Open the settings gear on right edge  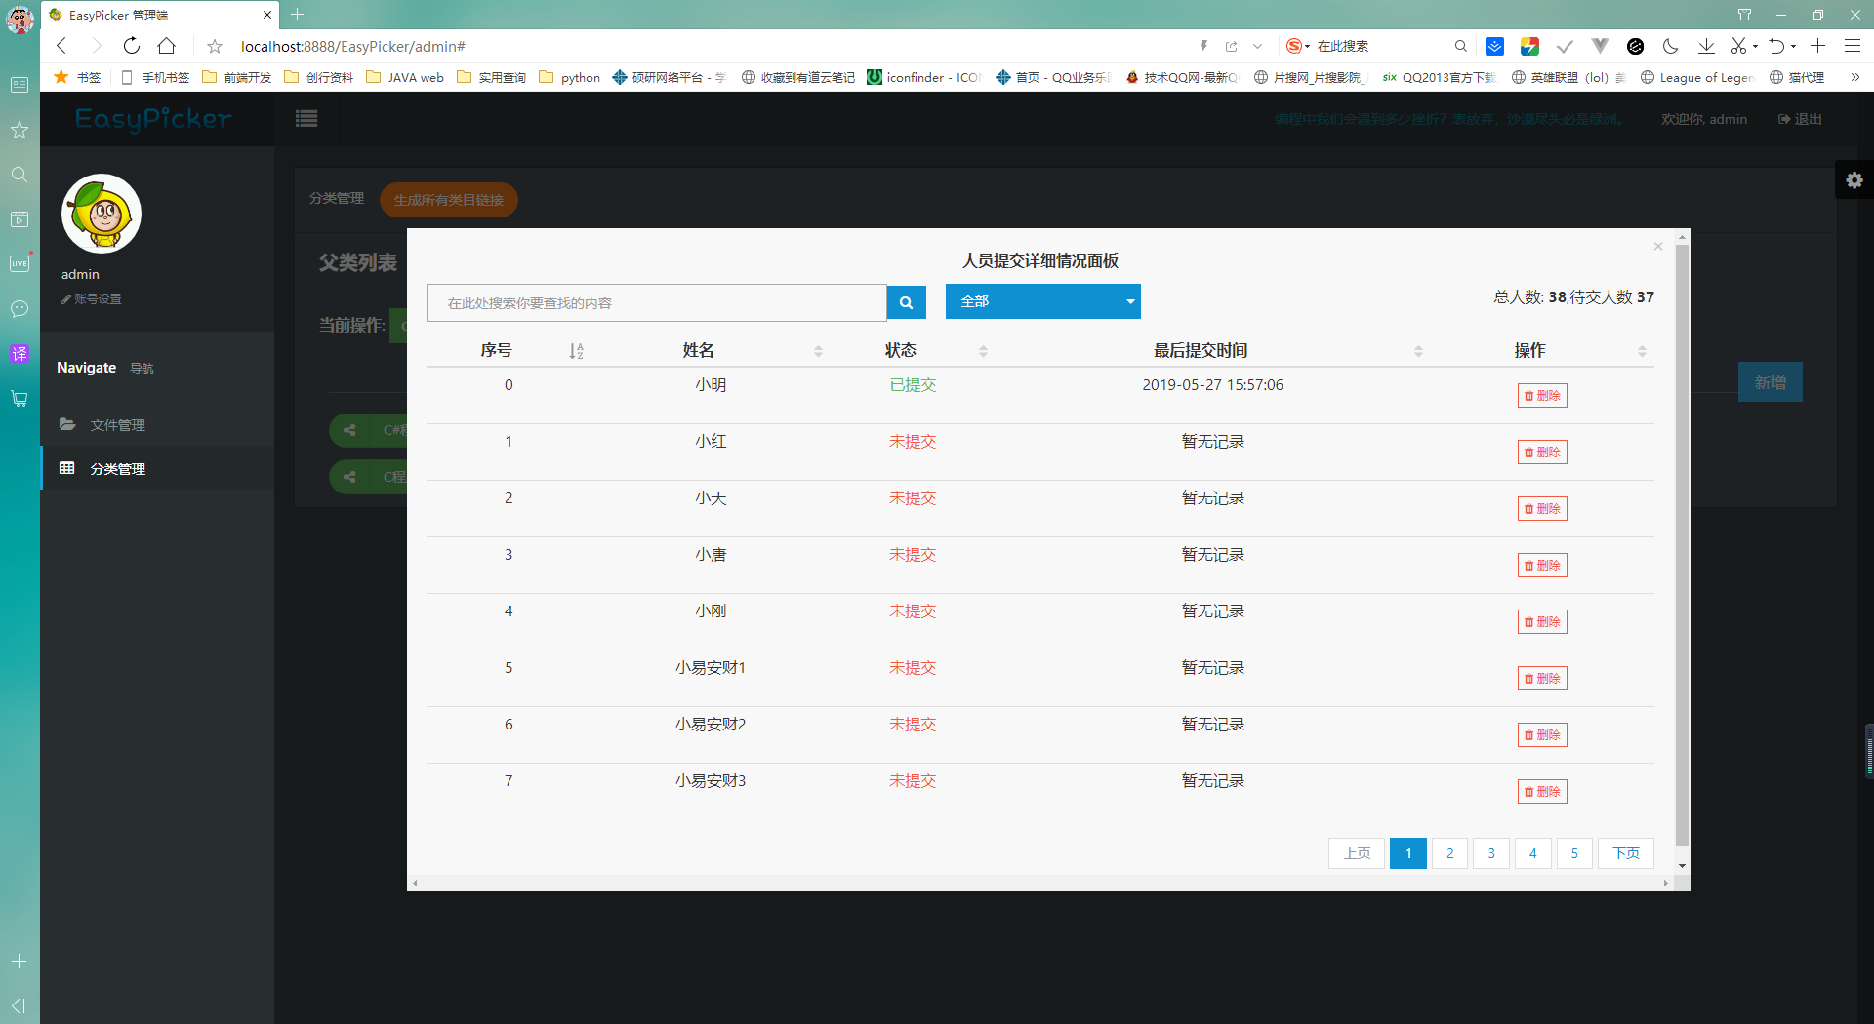(x=1854, y=180)
